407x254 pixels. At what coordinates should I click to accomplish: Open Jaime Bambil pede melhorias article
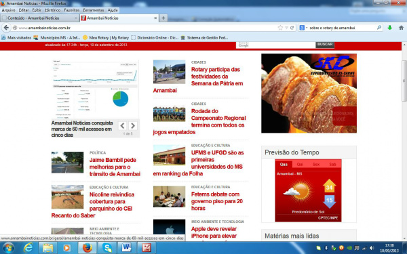point(115,167)
